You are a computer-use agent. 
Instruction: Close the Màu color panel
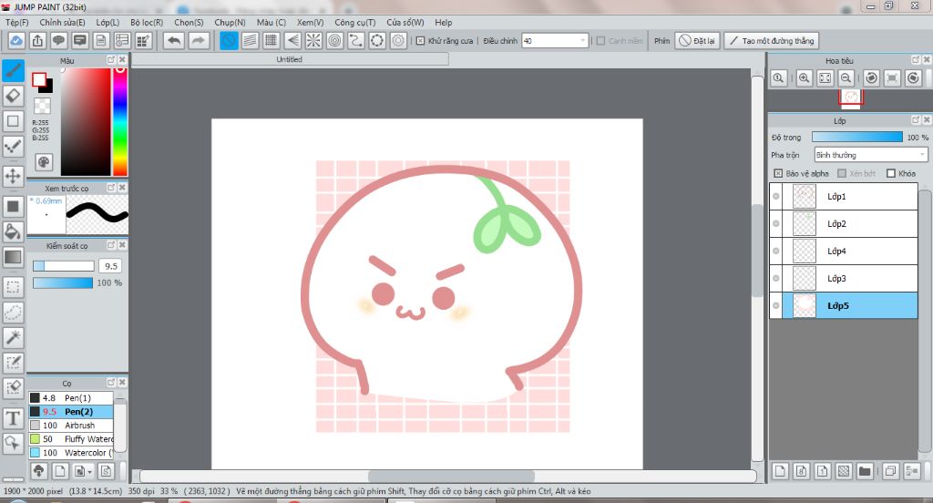122,60
